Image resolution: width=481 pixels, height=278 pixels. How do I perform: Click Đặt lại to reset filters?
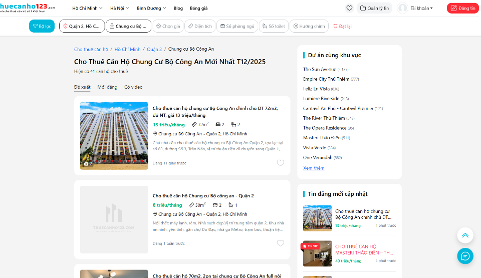coord(342,27)
